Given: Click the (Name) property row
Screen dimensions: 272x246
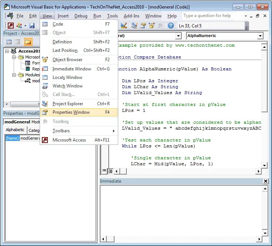Looking at the screenshot, I should click(x=23, y=138).
